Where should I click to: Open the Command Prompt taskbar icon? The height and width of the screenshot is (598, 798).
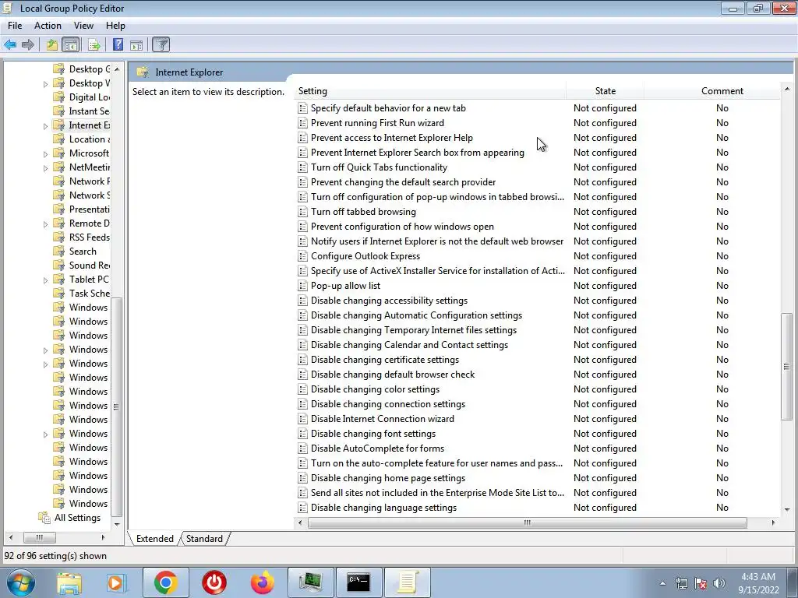click(x=358, y=582)
